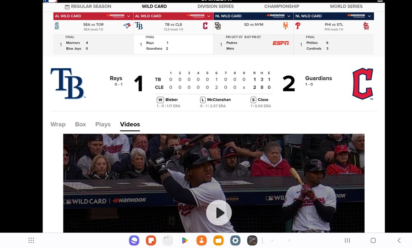Viewport: 412px width, 248px height.
Task: Tap the home navigation button
Action: coord(373,241)
